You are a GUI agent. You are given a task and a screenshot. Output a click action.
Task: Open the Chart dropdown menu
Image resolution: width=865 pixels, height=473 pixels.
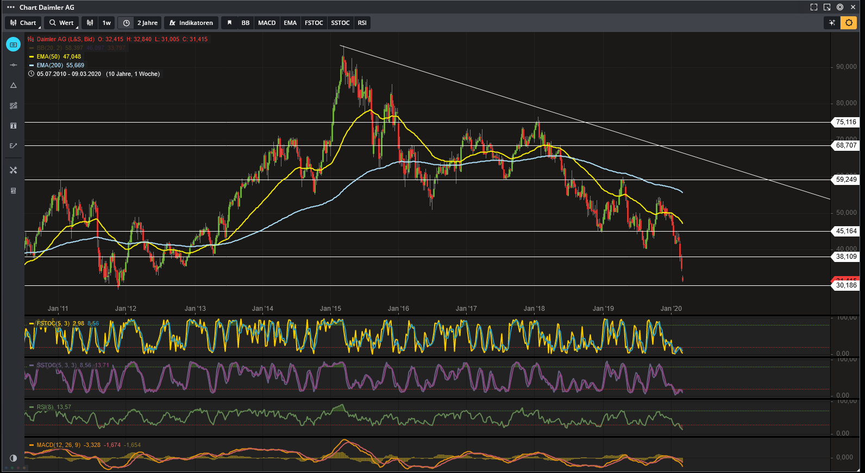pos(23,23)
